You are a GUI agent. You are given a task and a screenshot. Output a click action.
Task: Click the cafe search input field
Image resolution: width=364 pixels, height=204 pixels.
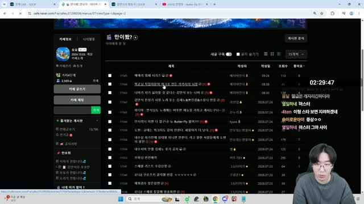(x=72, y=110)
